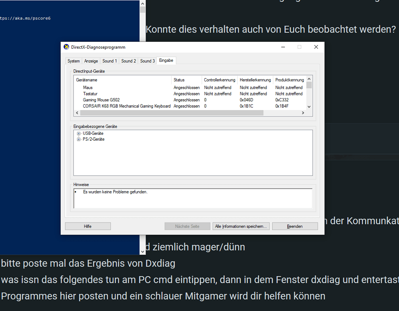Expand the USB-Geräte tree node
This screenshot has height=311, width=399.
point(79,134)
